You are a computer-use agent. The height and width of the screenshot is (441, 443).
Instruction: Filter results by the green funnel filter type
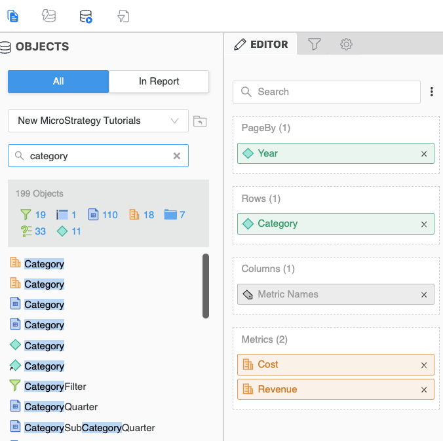tap(32, 214)
